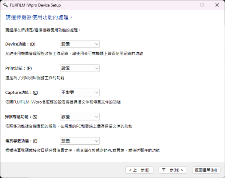
Task: Expand the 掃描專遞功能 dropdown
Action: click(x=79, y=117)
